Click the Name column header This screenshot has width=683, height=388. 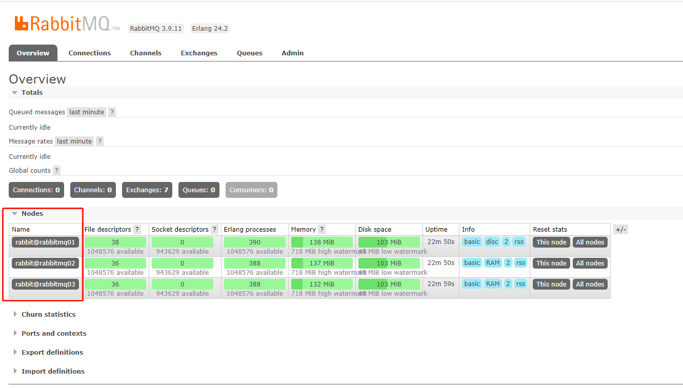coord(21,230)
